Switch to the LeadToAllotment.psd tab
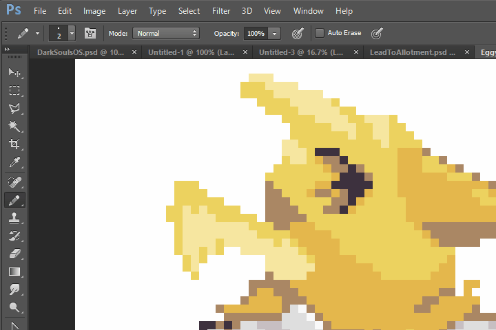 (413, 52)
